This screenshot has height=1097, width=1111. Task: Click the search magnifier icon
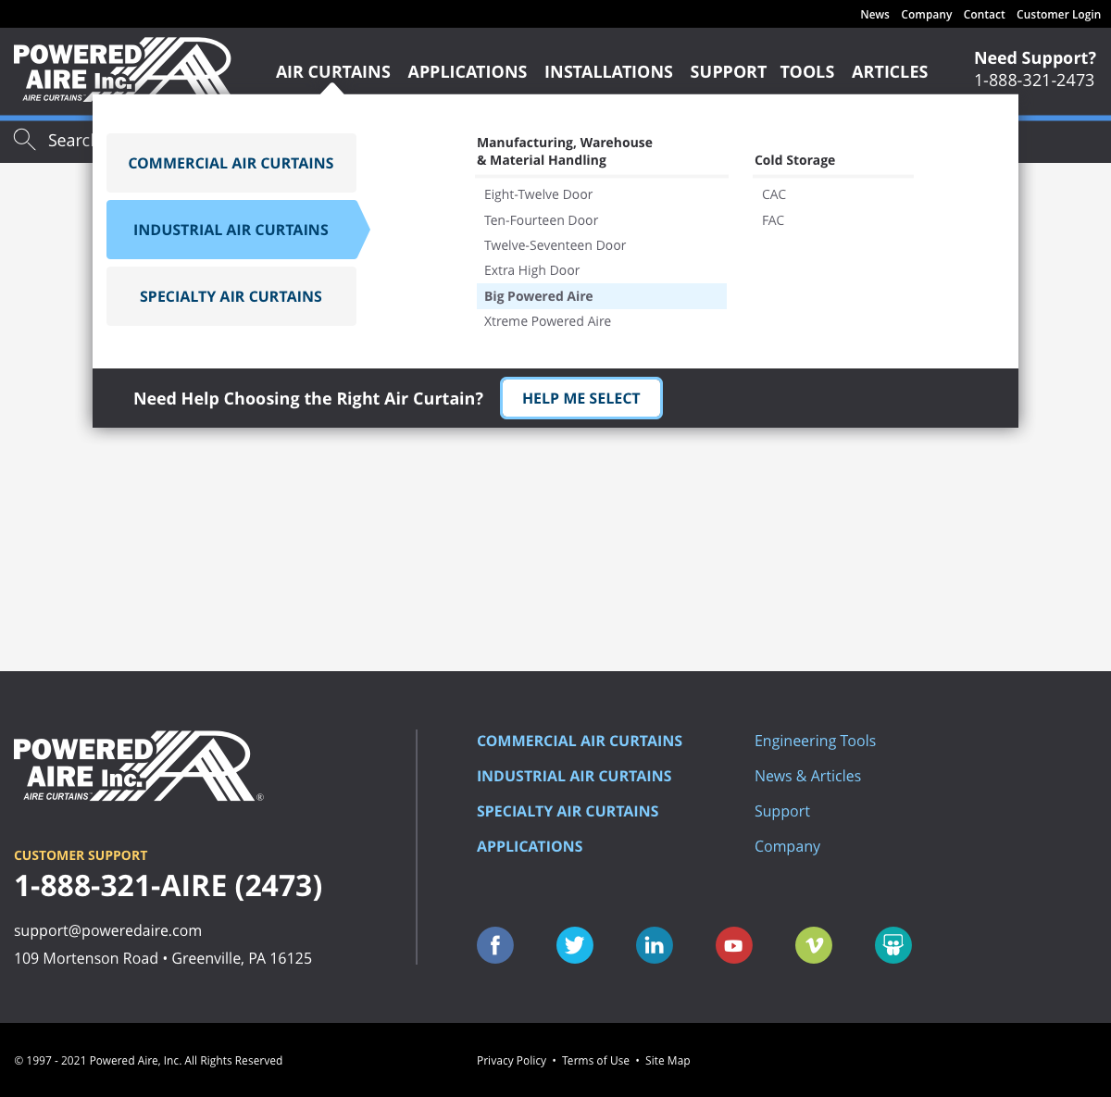tap(25, 140)
